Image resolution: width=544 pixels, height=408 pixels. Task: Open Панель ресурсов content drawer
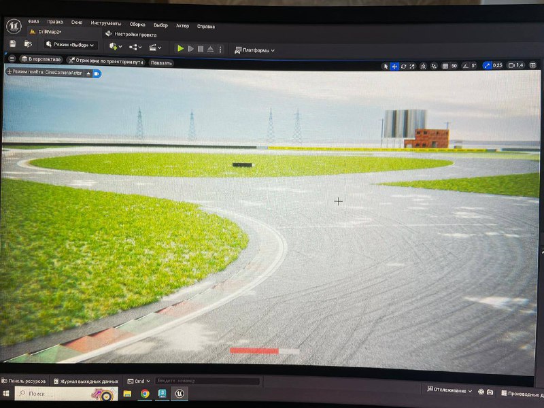(25, 381)
